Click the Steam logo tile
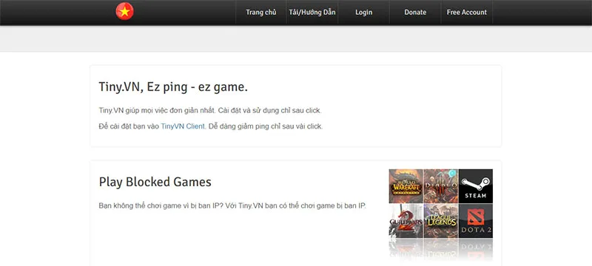This screenshot has width=592, height=266. [x=476, y=186]
